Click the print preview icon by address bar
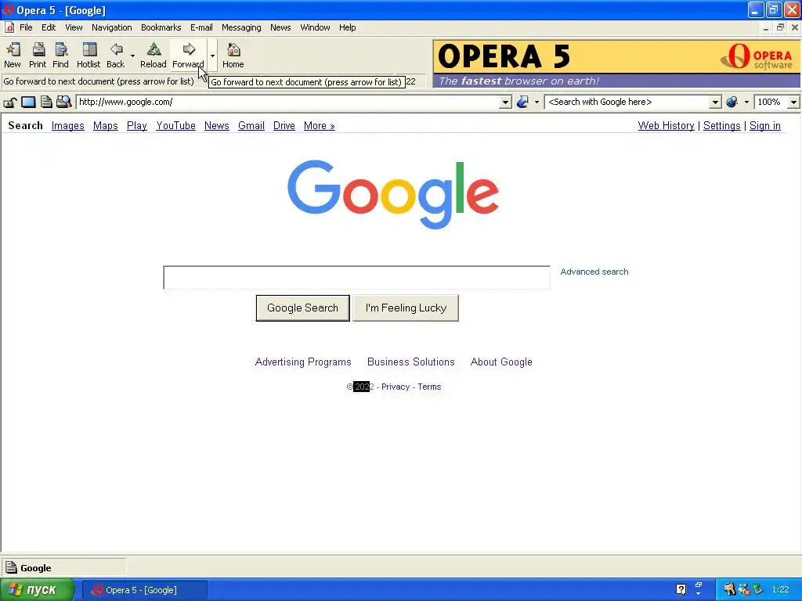802x601 pixels. coord(63,103)
